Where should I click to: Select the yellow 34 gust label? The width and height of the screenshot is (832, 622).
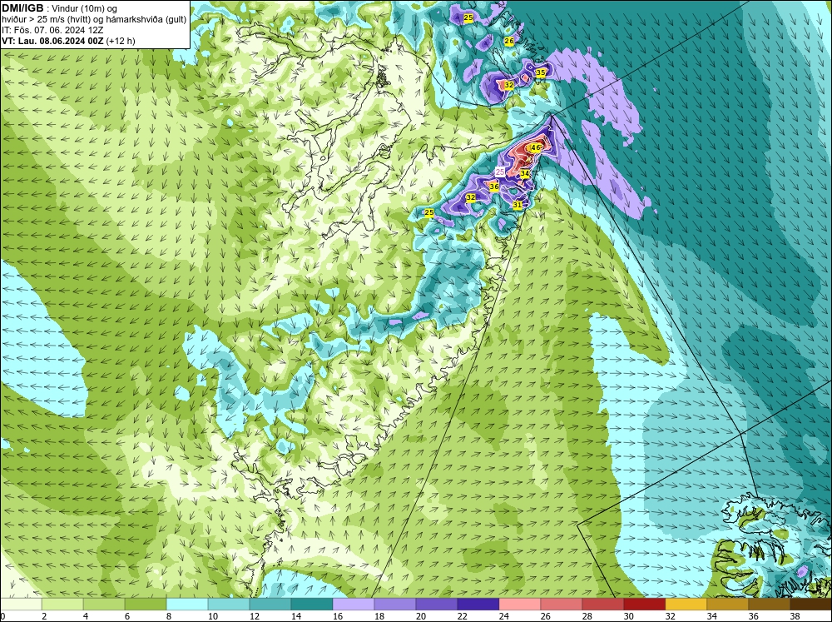click(525, 173)
